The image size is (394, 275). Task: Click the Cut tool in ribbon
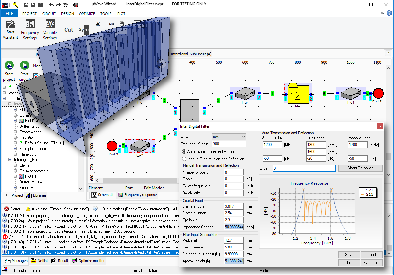point(69,30)
